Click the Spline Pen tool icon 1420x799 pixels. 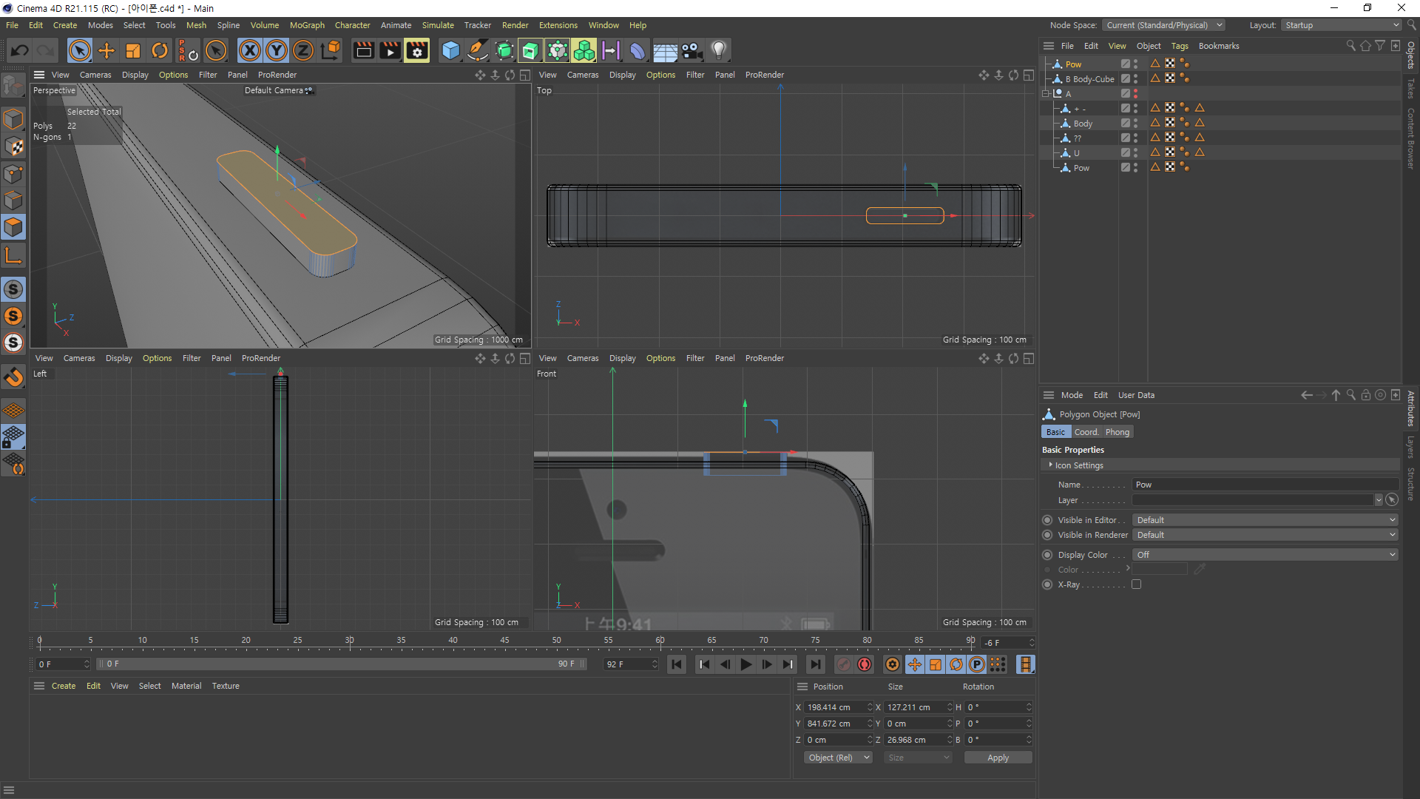point(478,50)
